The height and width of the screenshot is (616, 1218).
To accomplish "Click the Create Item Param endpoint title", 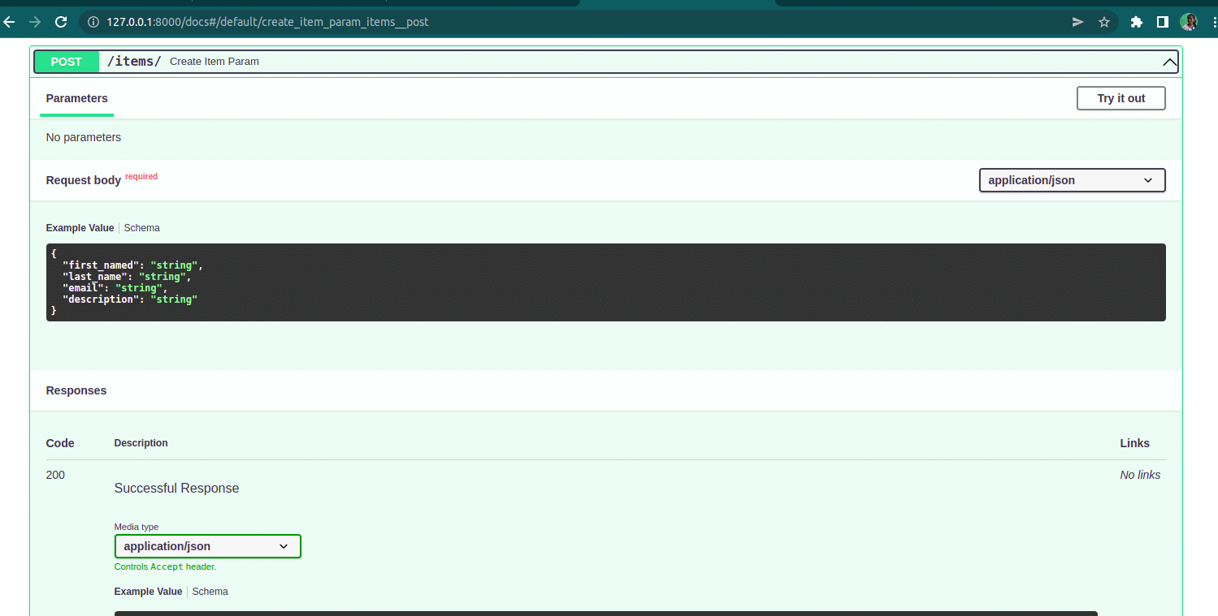I will tap(214, 61).
